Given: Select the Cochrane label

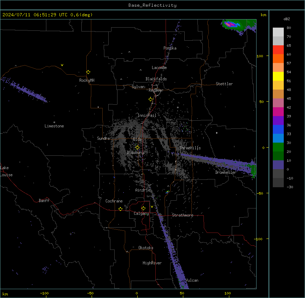Looking at the screenshot, I should [114, 201].
